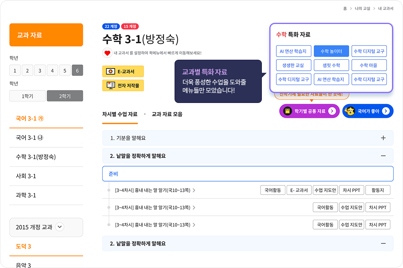Screen dimensions: 403x268
Task: Select grade 4 button
Action: coord(52,70)
